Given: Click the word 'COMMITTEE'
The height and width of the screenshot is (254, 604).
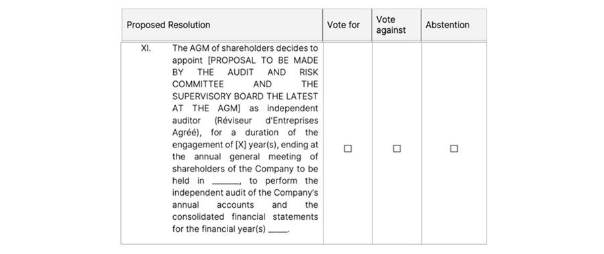Looking at the screenshot, I should pyautogui.click(x=198, y=84).
